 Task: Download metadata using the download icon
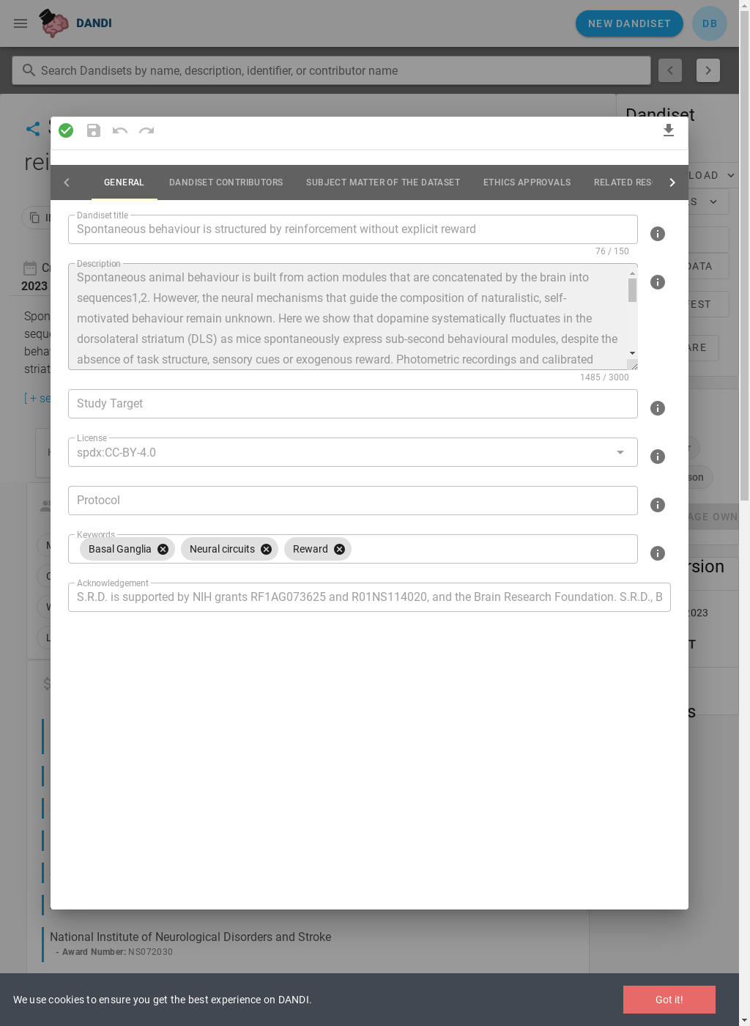[x=669, y=130]
